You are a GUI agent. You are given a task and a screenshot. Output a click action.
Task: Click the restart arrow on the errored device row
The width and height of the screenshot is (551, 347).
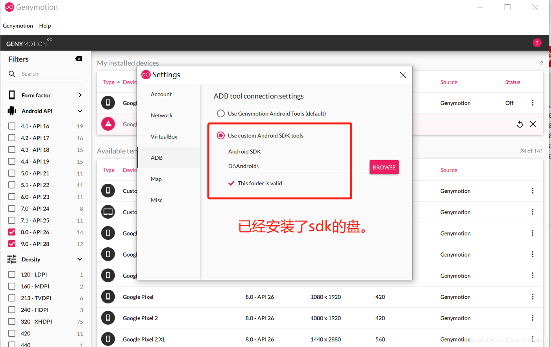tap(520, 124)
